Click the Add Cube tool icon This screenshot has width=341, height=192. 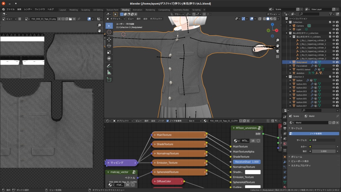[109, 79]
